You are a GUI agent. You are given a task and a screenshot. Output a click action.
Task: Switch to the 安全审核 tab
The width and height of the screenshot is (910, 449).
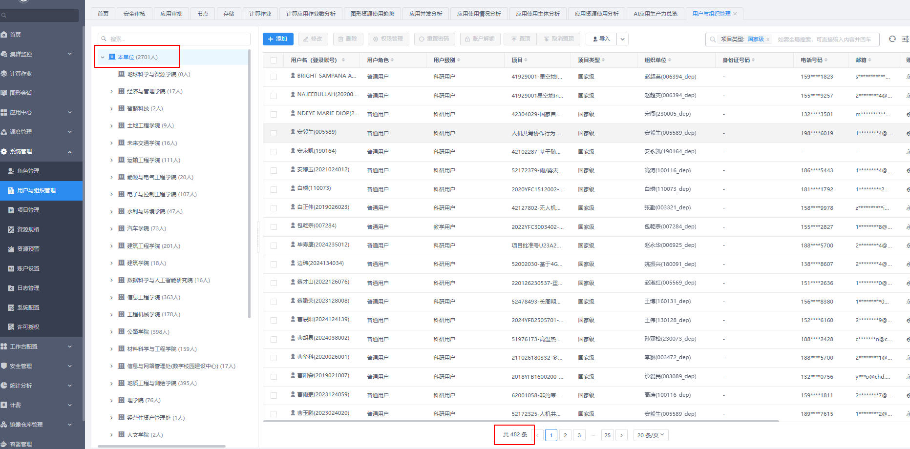(134, 14)
